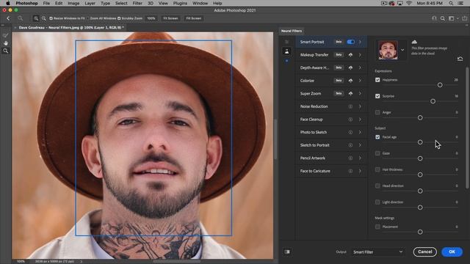Click the 100% zoom button

[151, 18]
